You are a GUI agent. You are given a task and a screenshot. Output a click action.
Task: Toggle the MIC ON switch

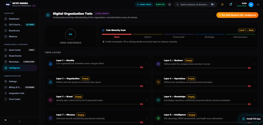(x=160, y=5)
